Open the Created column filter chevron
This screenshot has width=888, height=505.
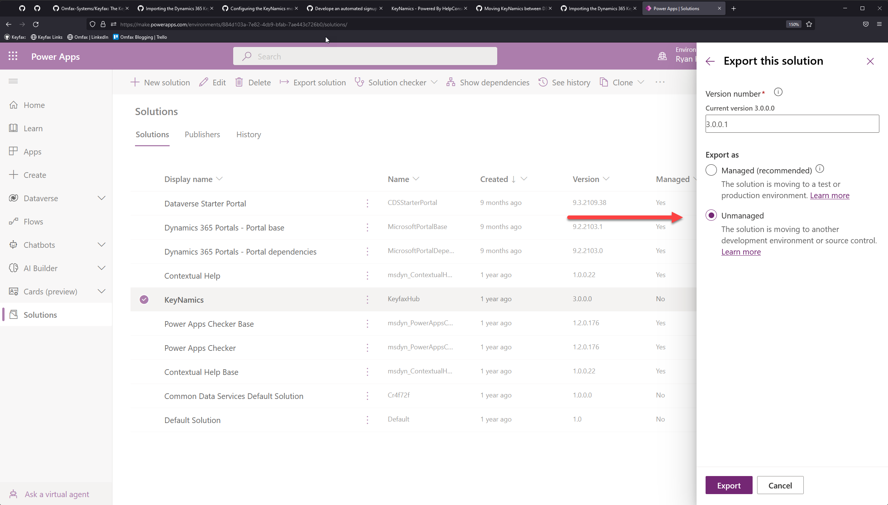tap(524, 179)
